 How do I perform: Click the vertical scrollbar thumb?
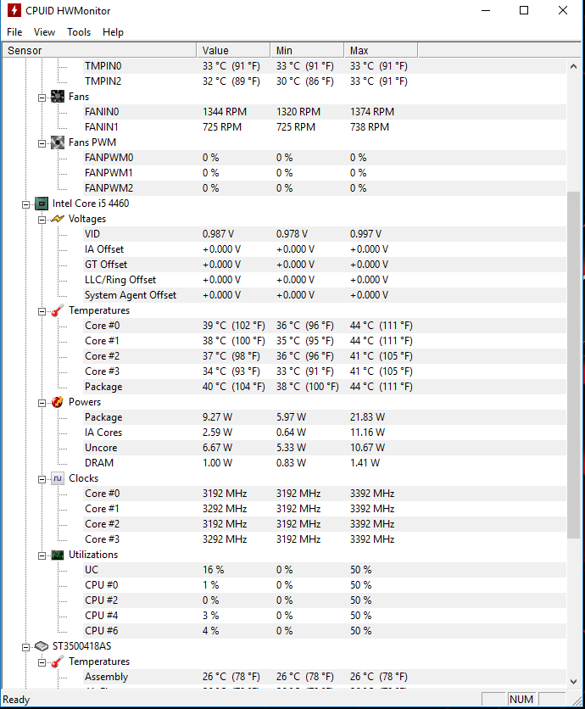click(573, 365)
